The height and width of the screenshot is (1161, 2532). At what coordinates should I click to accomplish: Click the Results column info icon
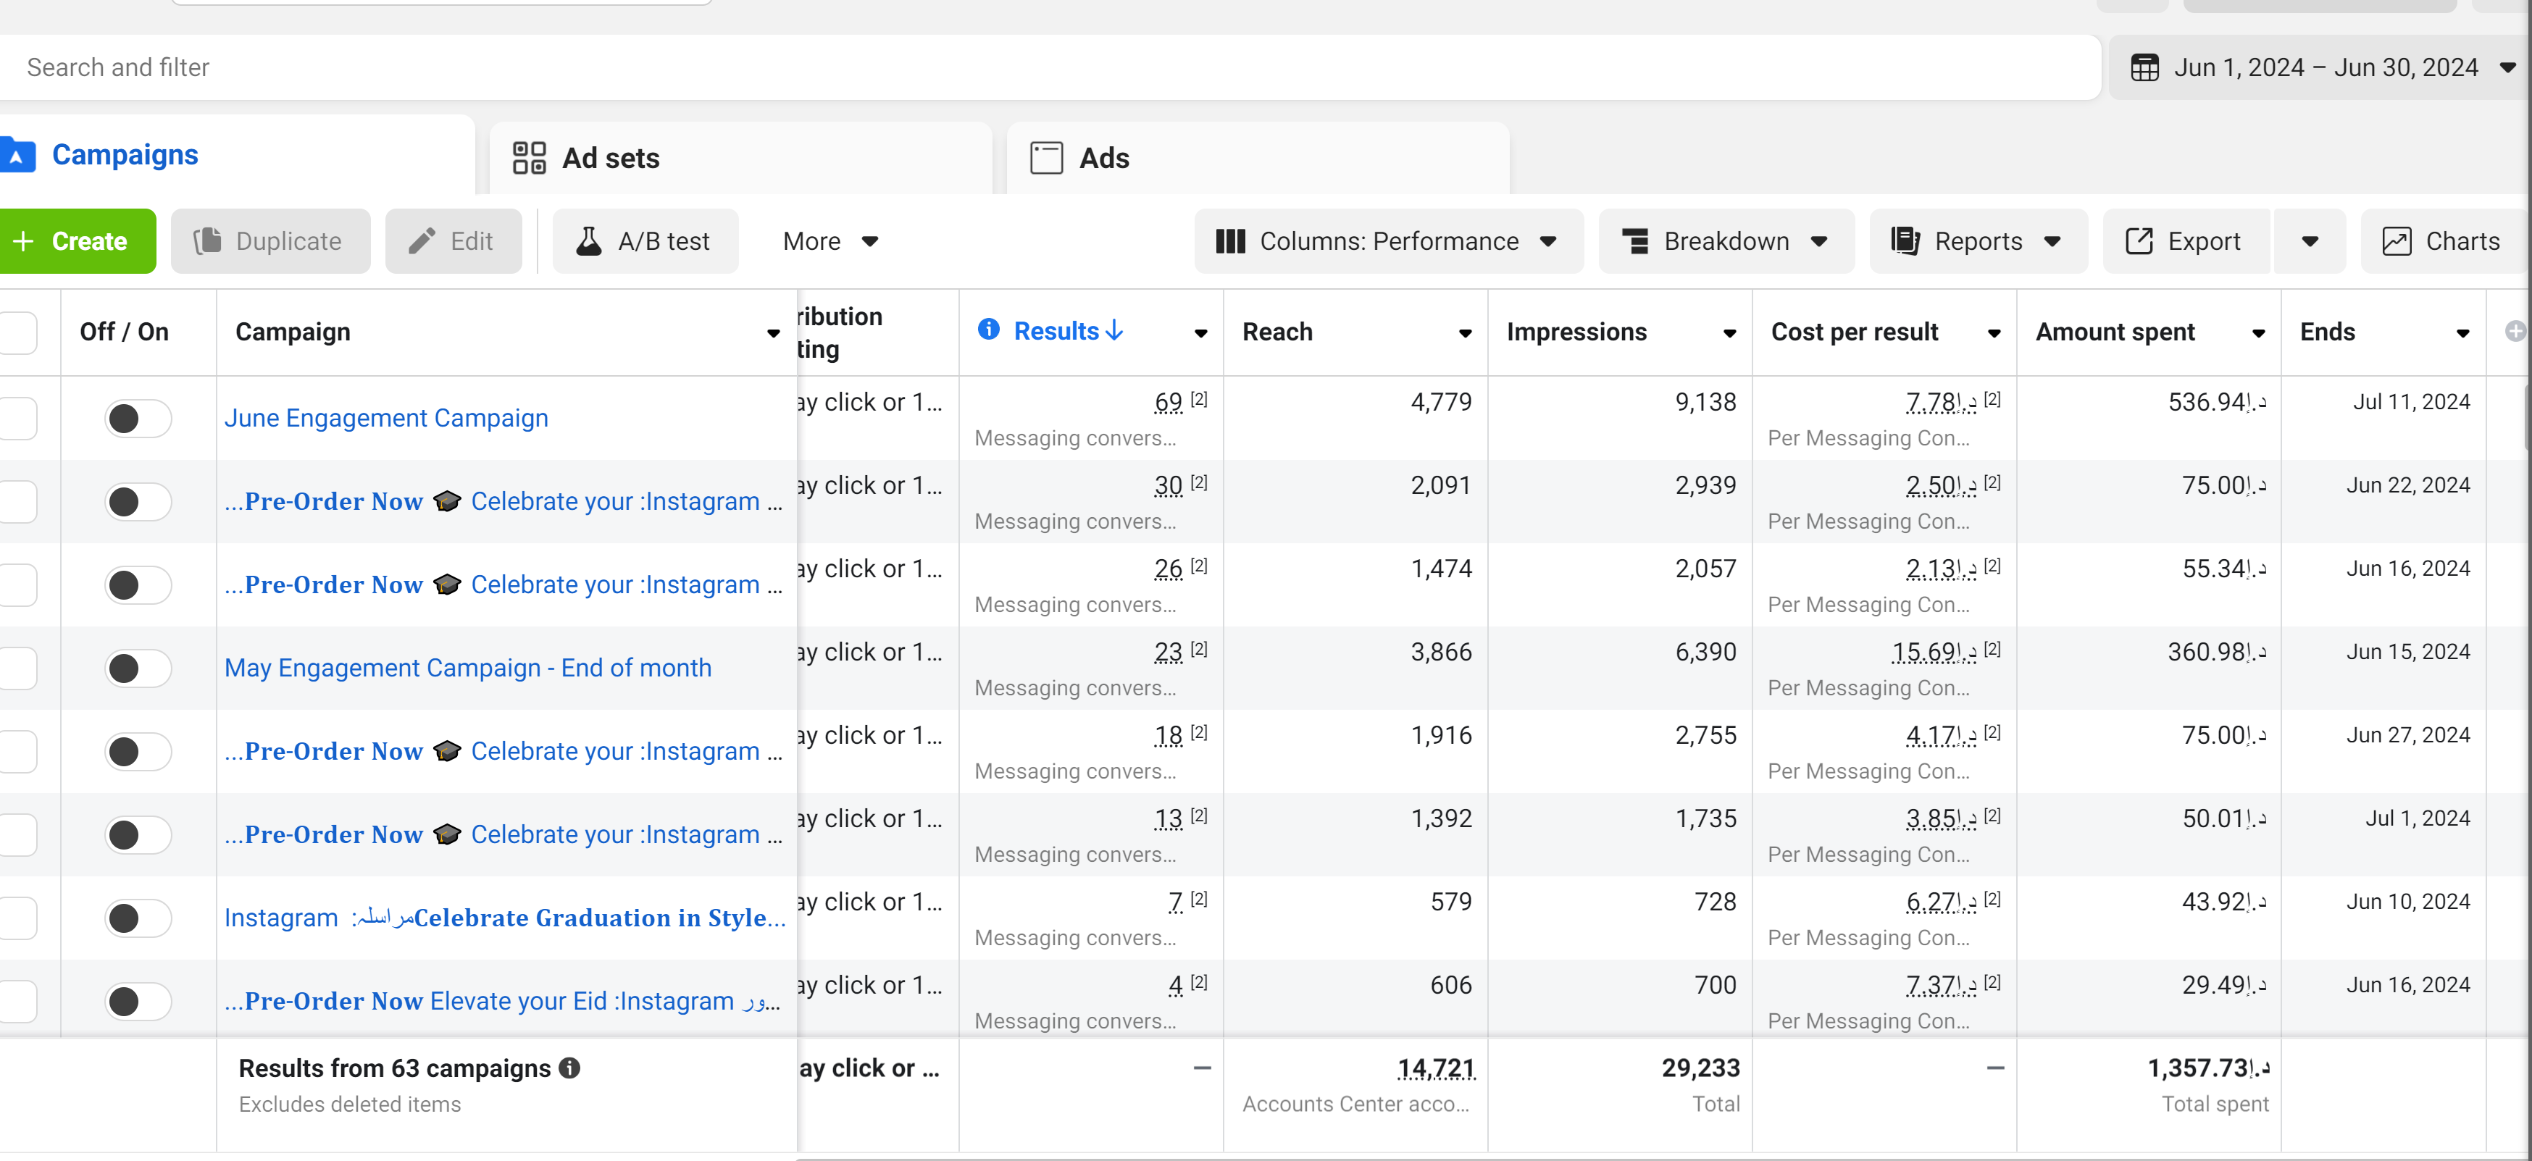988,330
